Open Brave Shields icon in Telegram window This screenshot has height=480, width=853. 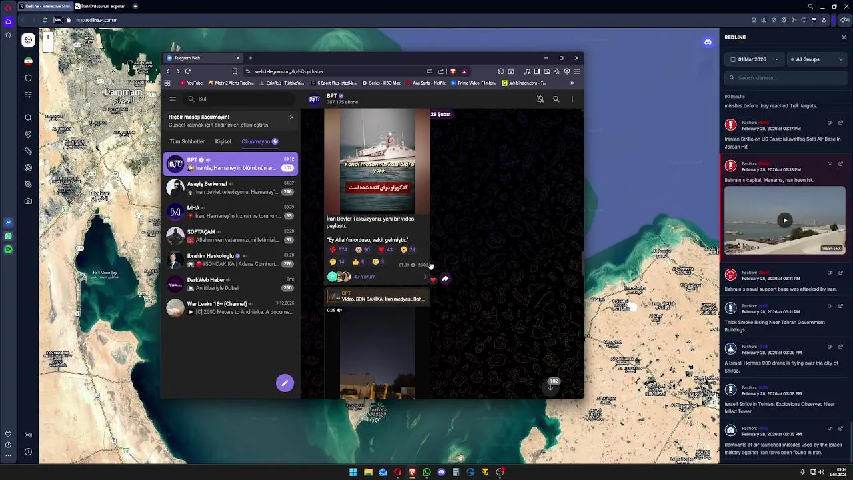coord(453,71)
